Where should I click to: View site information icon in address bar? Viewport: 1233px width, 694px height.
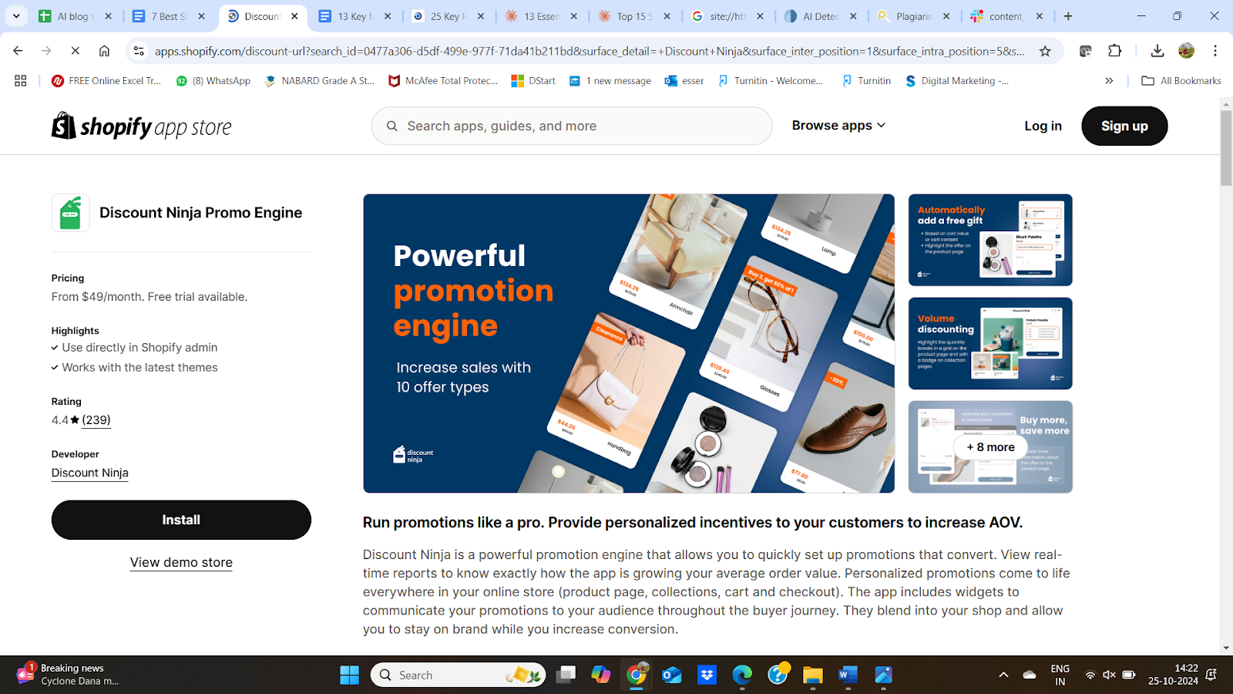click(x=139, y=51)
